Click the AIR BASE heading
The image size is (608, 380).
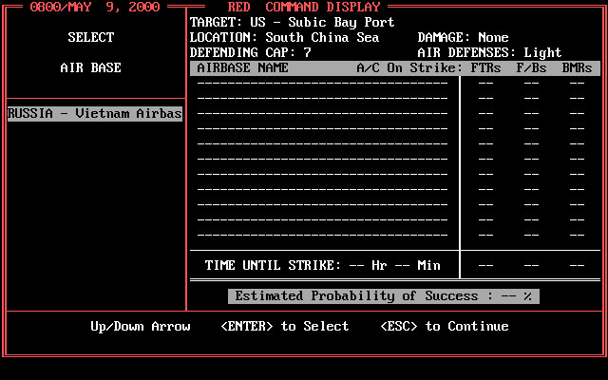pyautogui.click(x=91, y=68)
